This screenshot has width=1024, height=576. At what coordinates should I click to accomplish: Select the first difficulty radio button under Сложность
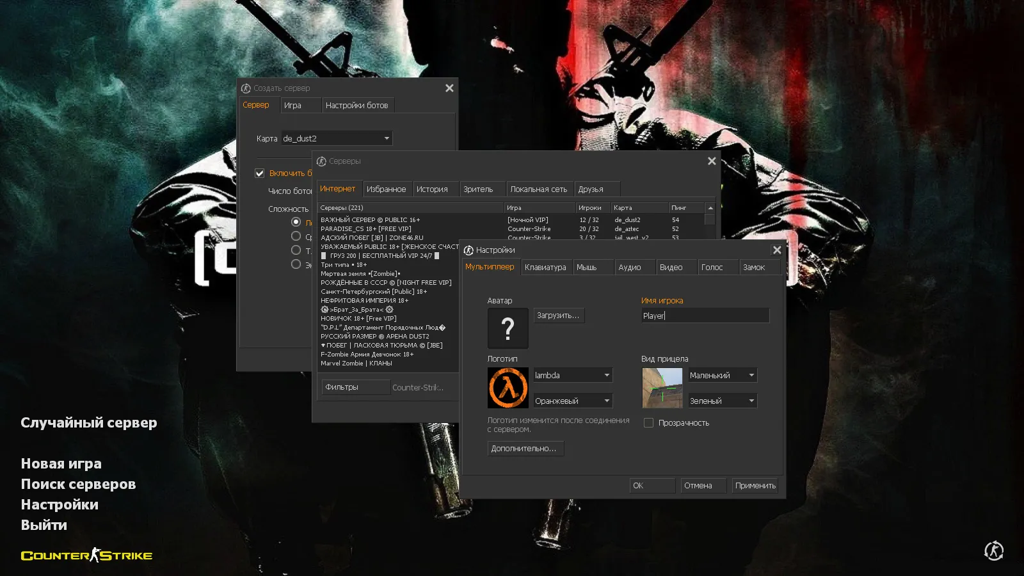296,221
